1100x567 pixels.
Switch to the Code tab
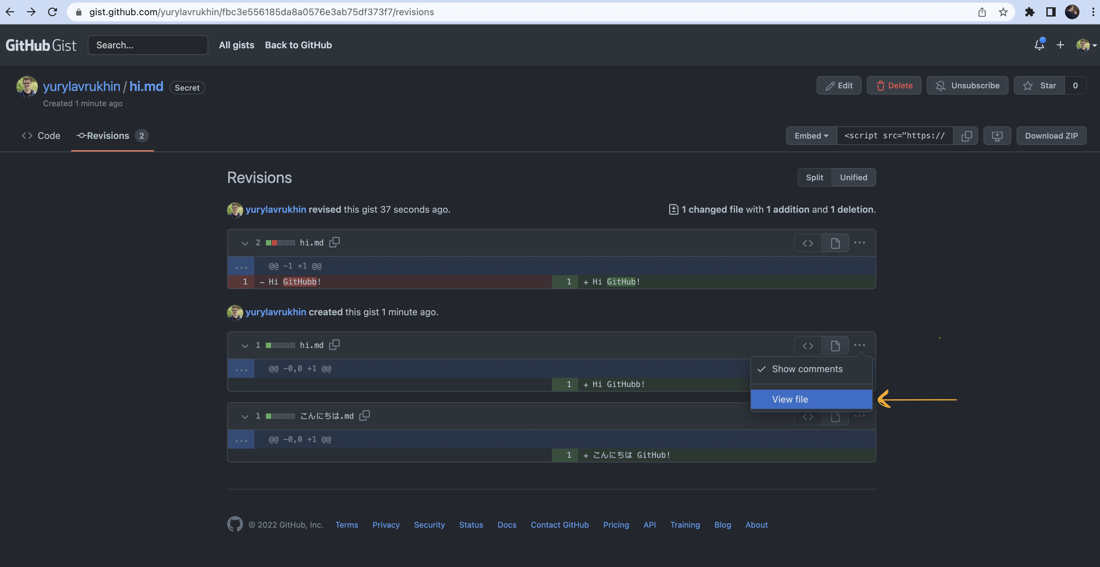click(x=41, y=136)
